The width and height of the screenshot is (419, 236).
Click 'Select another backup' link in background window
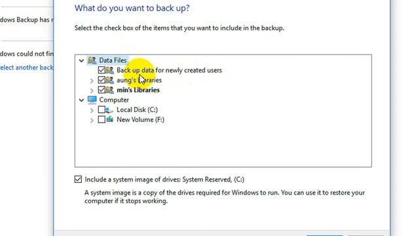[x=26, y=68]
